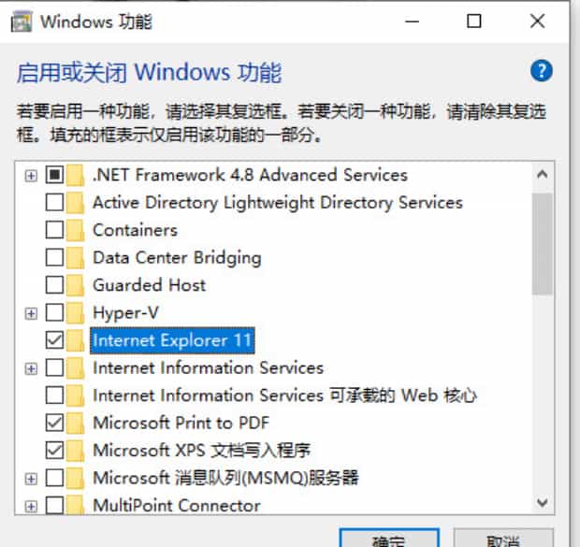
Task: Click the Active Directory Lightweight folder icon
Action: point(77,203)
